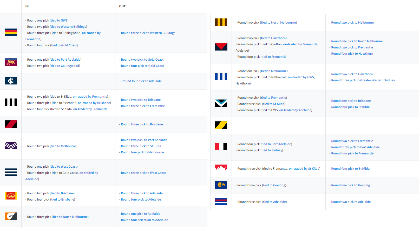
Task: Click the 'tied to GWS' link
Action: coord(59,20)
